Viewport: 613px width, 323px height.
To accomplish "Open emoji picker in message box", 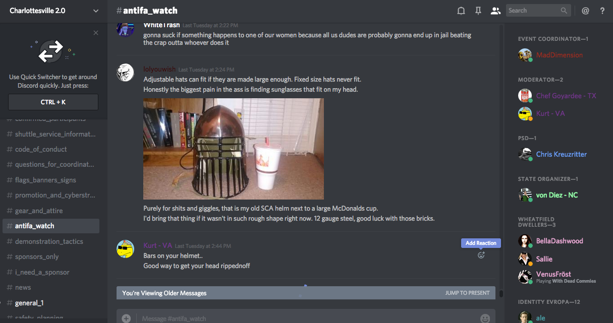I will 485,318.
